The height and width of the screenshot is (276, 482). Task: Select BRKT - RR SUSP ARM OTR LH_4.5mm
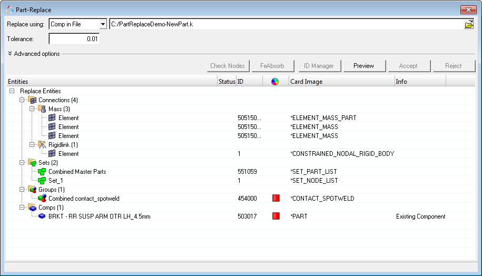[100, 216]
